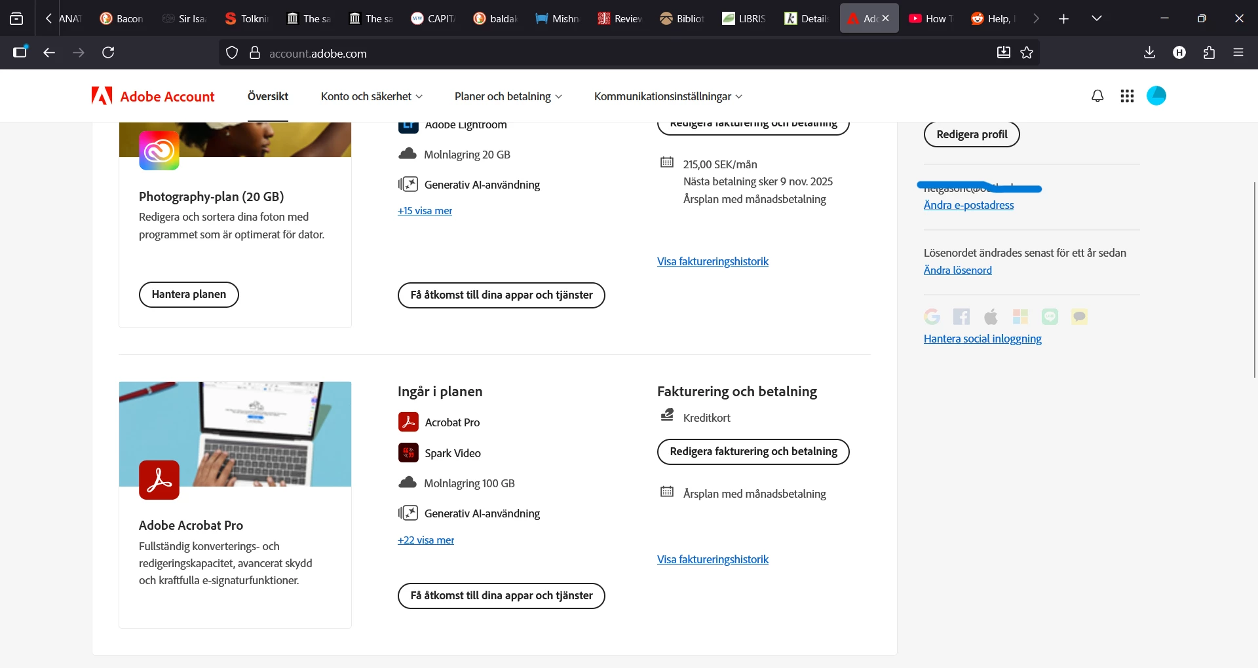Screen dimensions: 1258x668
Task: Click the page vertical scrollbar
Action: tap(1255, 280)
